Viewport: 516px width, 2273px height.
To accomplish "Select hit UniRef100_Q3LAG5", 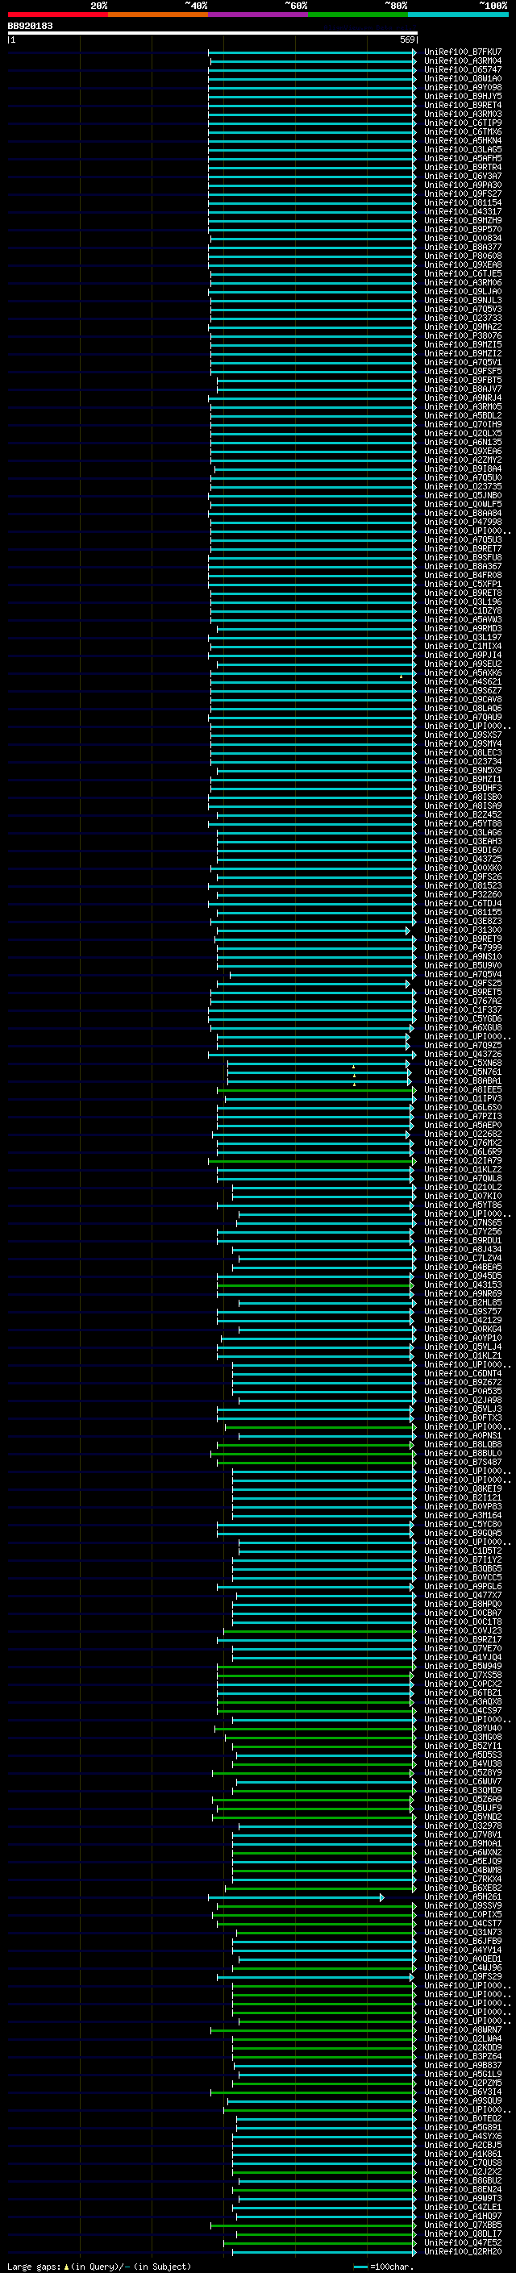I will 462,149.
